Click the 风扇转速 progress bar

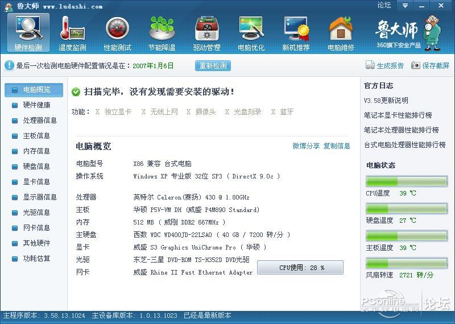[x=407, y=263]
